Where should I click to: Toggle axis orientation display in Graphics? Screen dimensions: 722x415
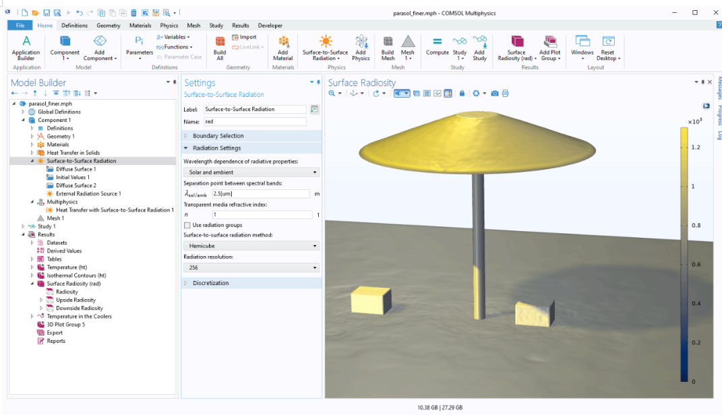point(438,94)
